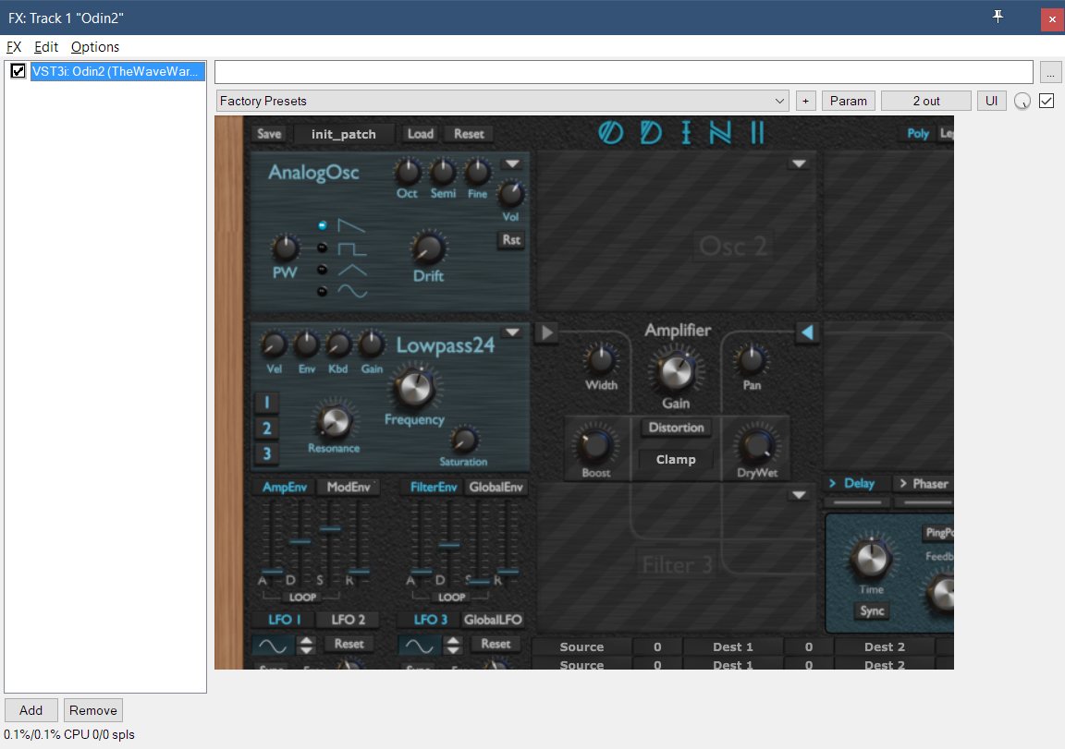
Task: Click the Fine tuning knob
Action: pos(477,173)
